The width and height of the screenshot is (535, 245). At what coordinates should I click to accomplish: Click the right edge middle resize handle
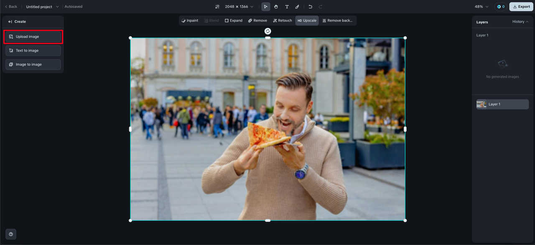tap(405, 129)
